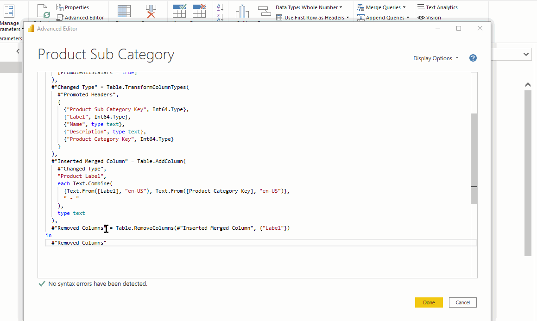Image resolution: width=537 pixels, height=321 pixels.
Task: Click the Remove Rows icon in ribbon
Action: click(199, 11)
